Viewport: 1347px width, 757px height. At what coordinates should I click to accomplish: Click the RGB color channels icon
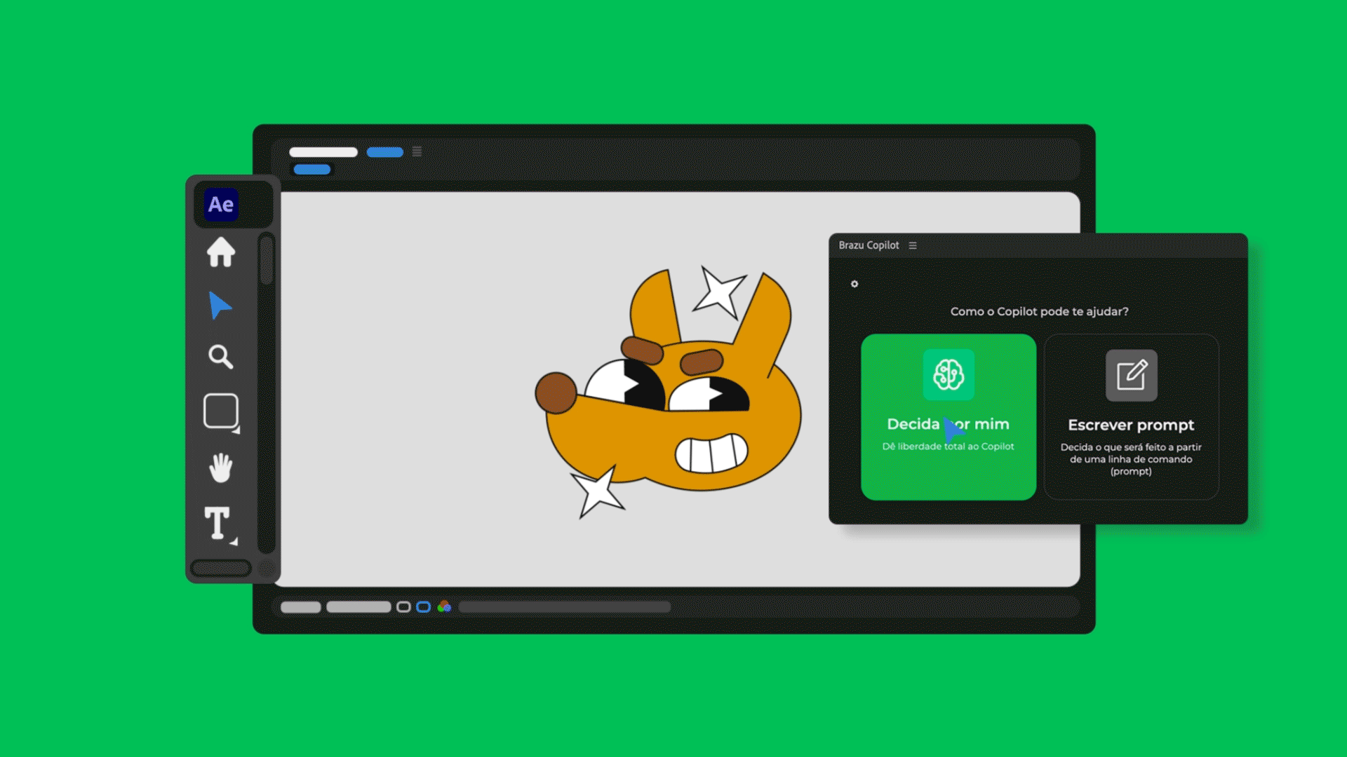coord(444,606)
